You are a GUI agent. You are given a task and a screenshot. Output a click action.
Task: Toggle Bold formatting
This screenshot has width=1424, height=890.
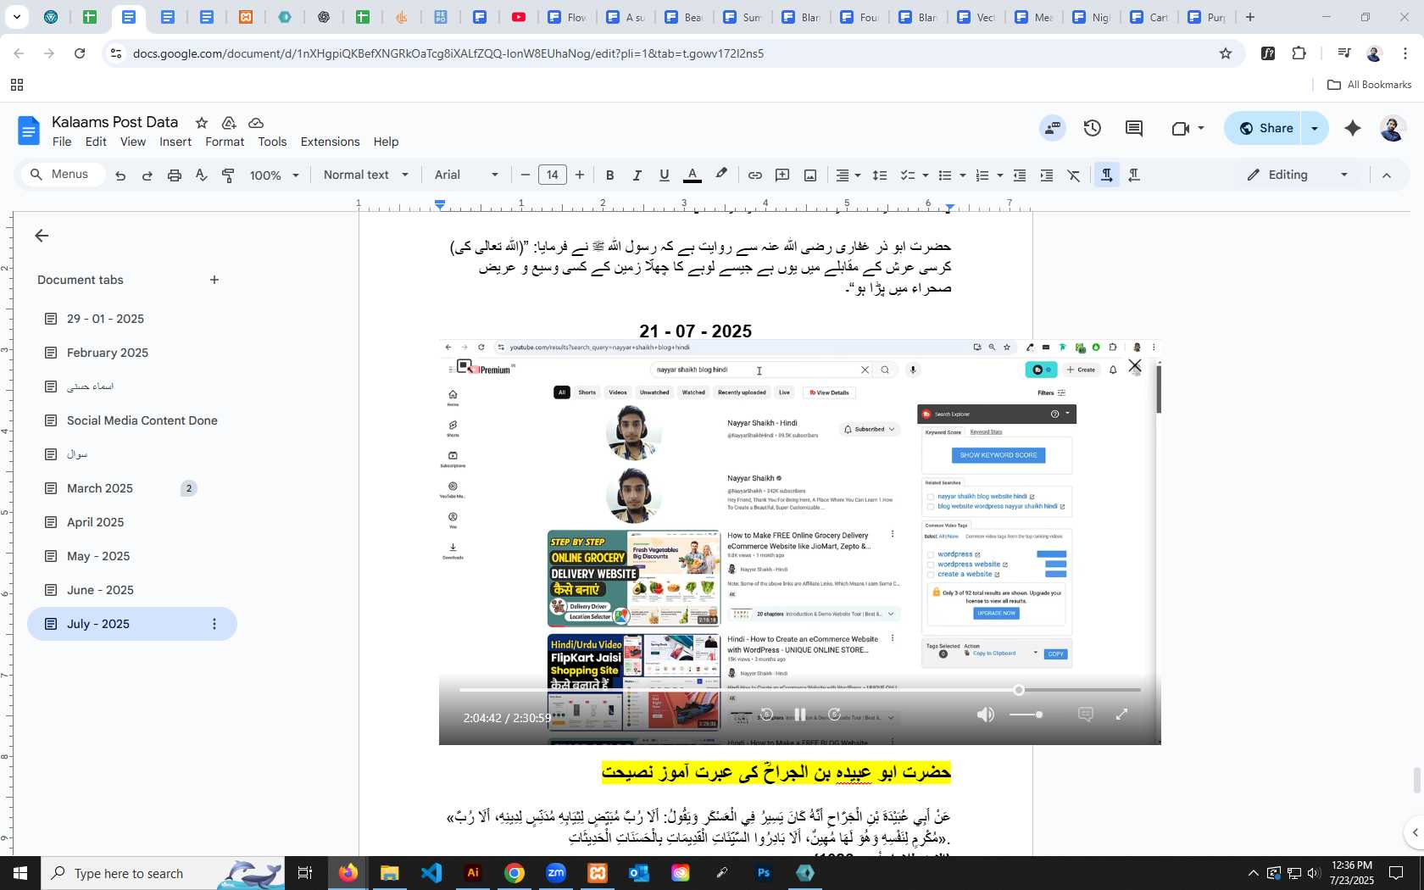(x=609, y=175)
